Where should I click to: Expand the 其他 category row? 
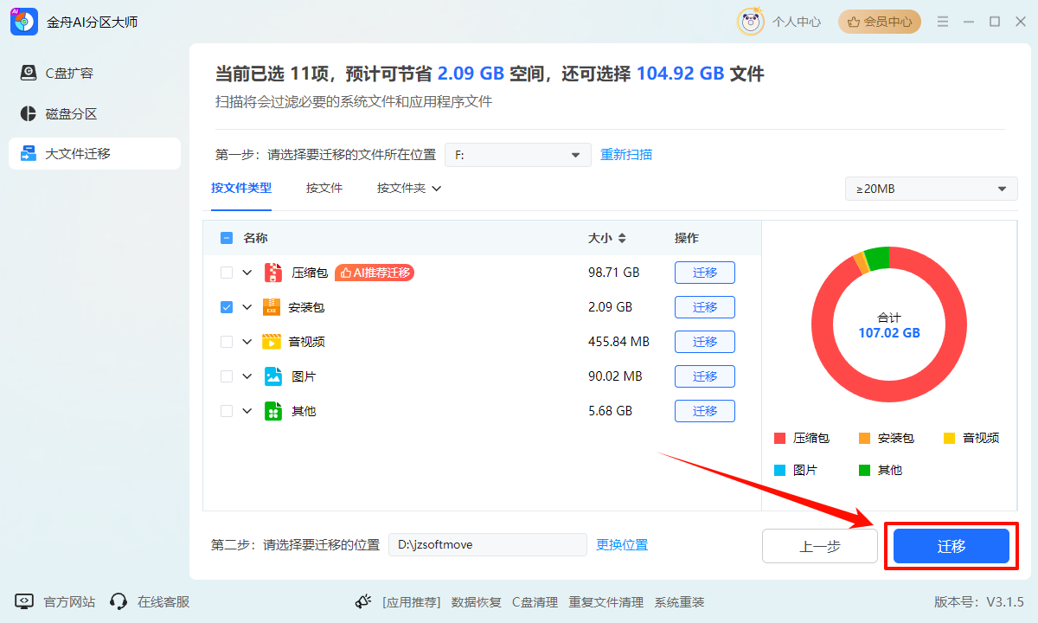(x=247, y=411)
